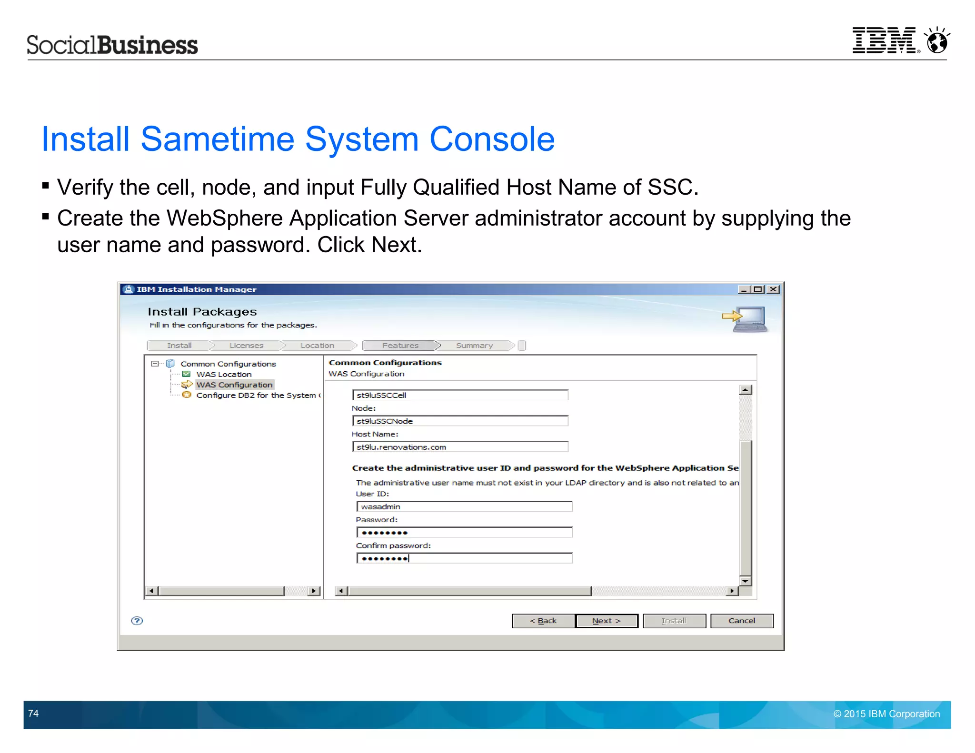Viewport: 975px width, 753px height.
Task: Click the Password: label
Action: coord(377,520)
